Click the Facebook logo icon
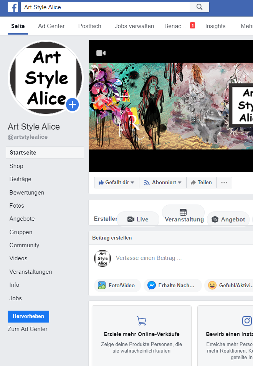Screen dimensions: 253x366 pos(13,7)
